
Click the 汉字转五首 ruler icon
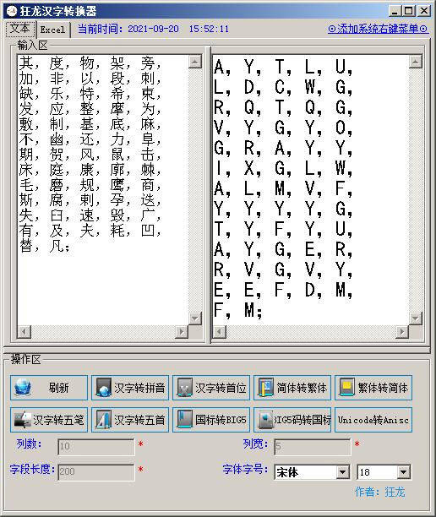click(103, 420)
